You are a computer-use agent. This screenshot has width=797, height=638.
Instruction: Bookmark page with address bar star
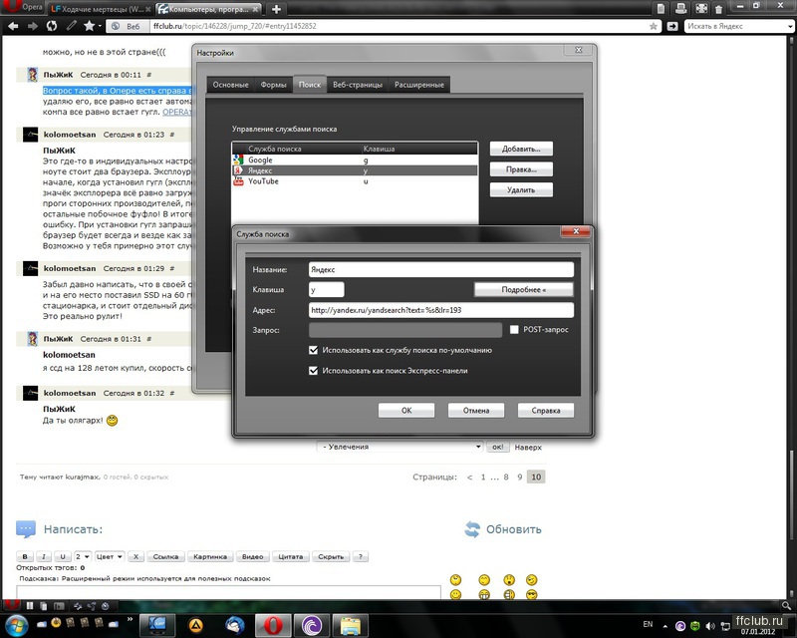pyautogui.click(x=654, y=26)
